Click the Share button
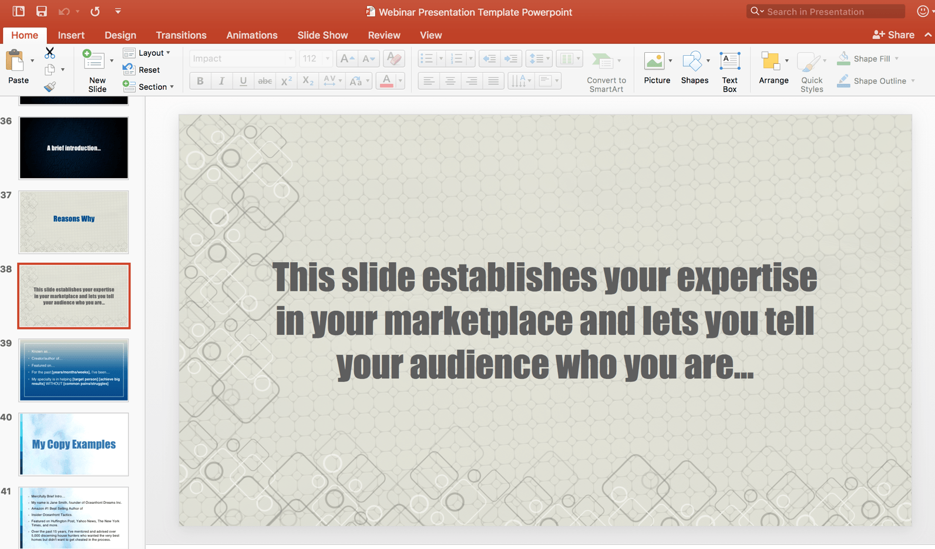This screenshot has width=935, height=549. [893, 35]
